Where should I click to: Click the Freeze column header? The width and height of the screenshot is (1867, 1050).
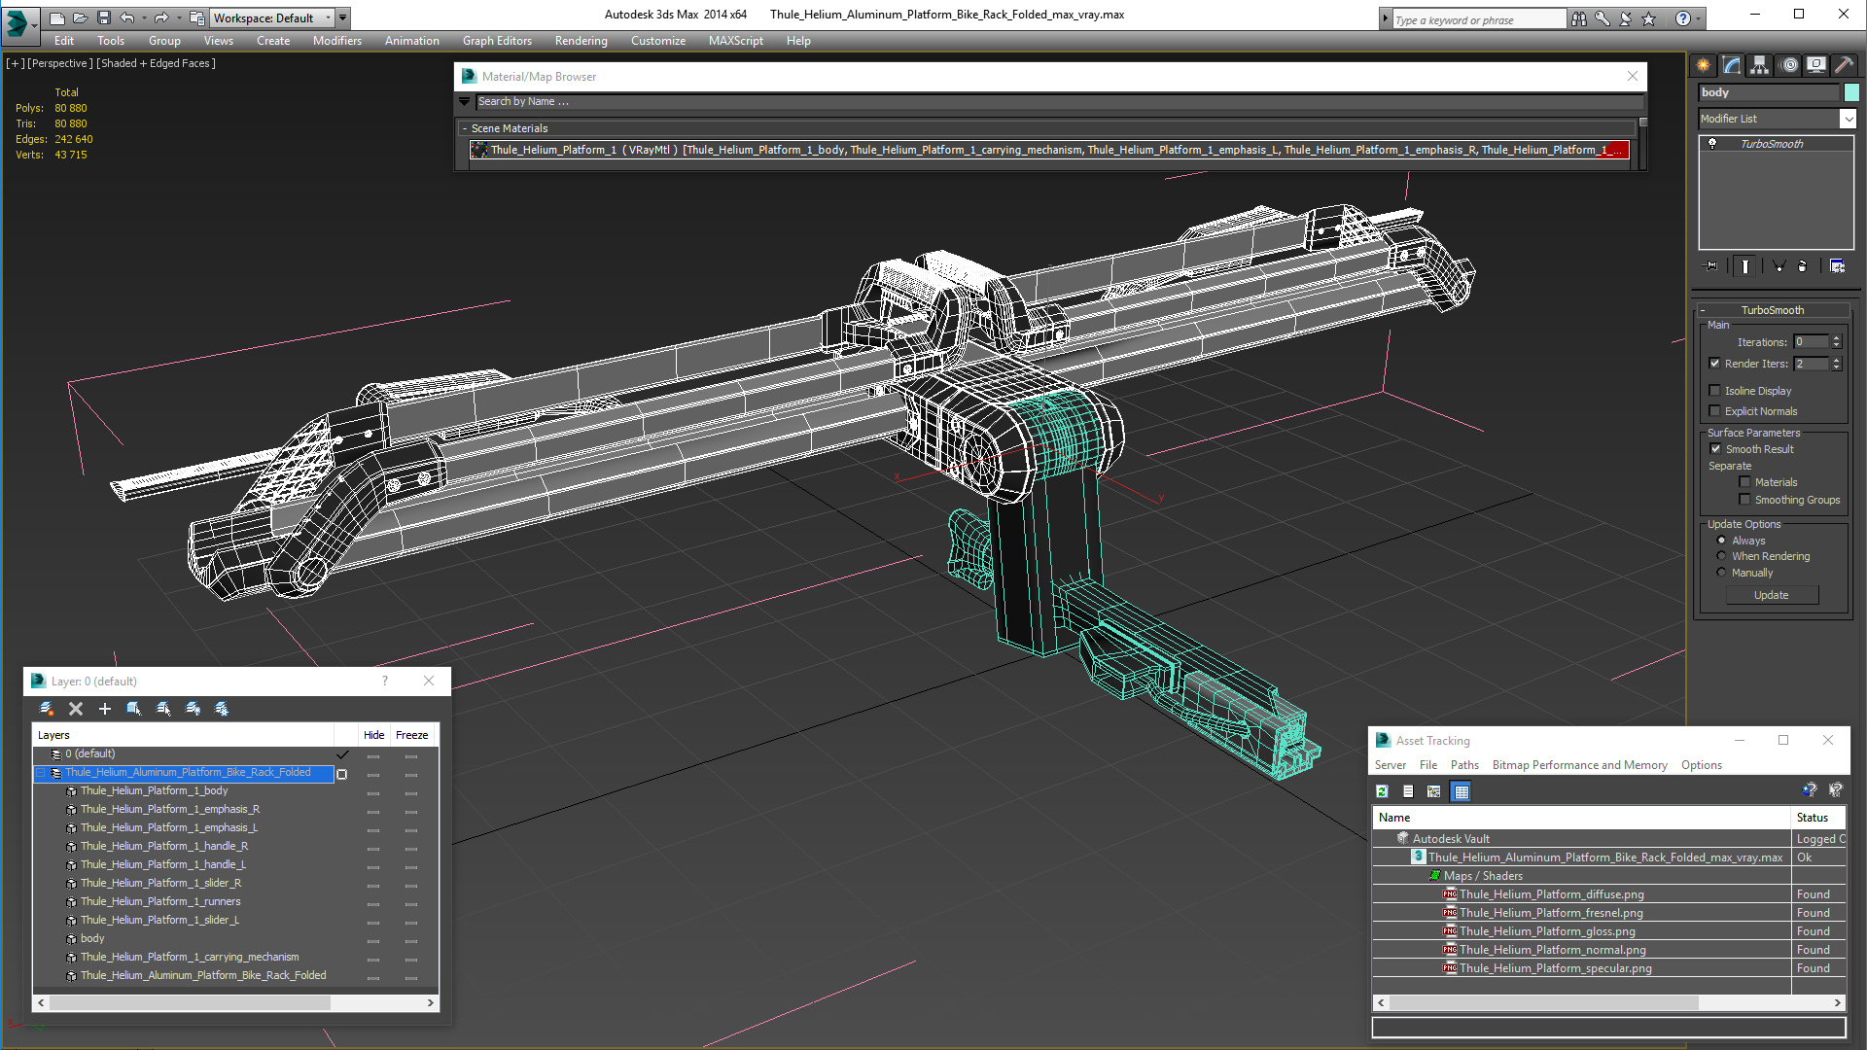click(411, 735)
